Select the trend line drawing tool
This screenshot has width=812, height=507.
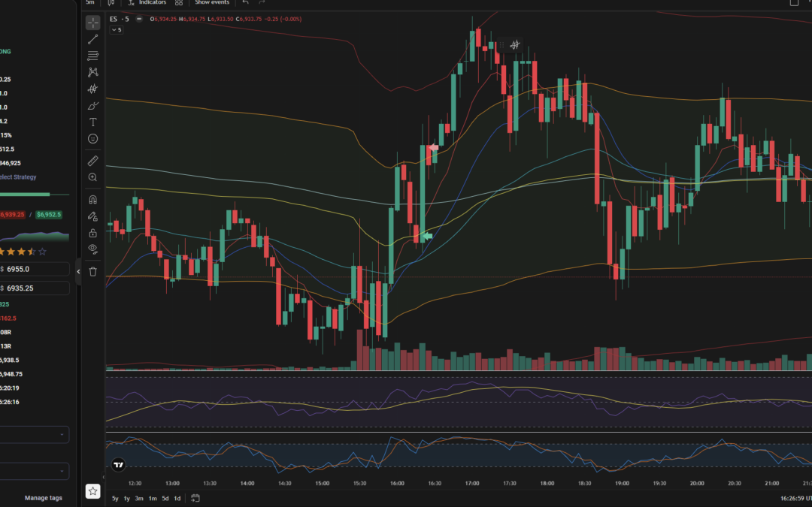point(92,39)
